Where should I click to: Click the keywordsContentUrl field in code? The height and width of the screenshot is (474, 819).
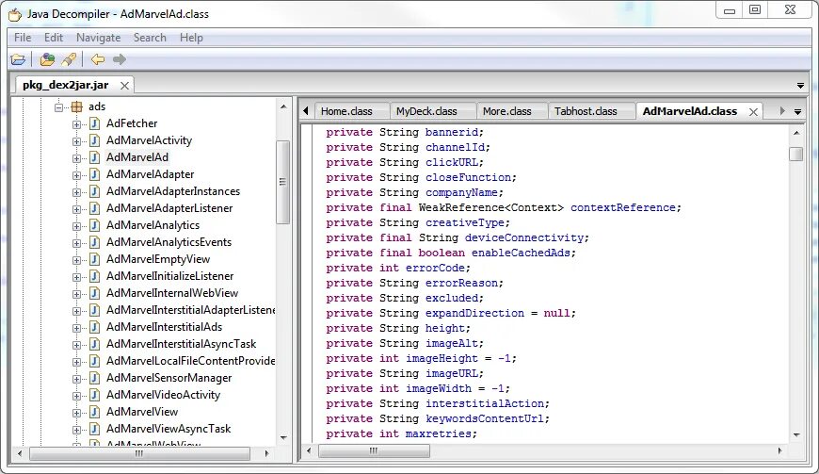[x=485, y=418]
